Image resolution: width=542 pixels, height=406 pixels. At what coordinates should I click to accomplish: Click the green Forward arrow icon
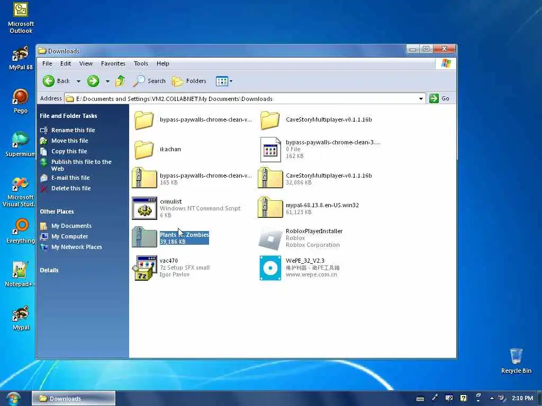point(93,81)
